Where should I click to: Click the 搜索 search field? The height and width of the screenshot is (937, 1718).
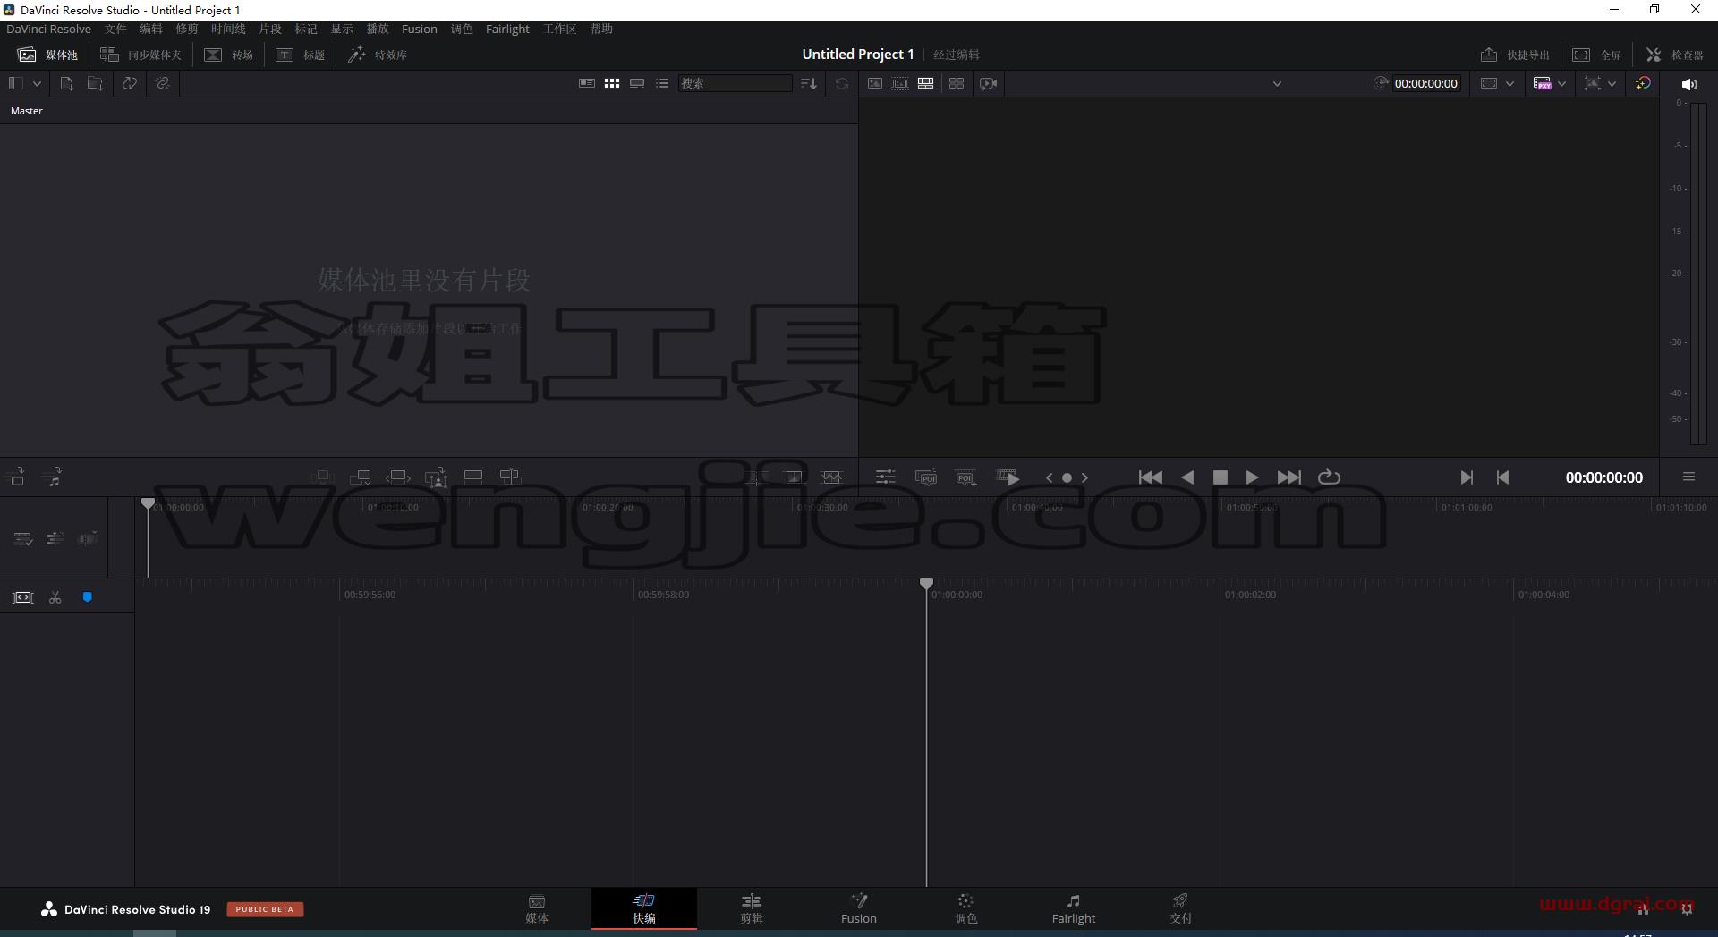(735, 83)
